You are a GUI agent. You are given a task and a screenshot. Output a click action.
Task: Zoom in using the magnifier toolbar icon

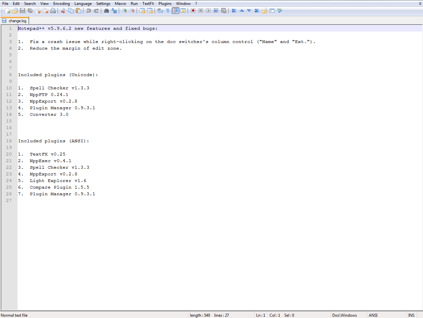(x=125, y=11)
